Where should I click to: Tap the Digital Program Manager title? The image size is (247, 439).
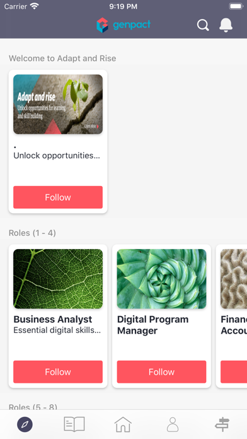pyautogui.click(x=152, y=325)
